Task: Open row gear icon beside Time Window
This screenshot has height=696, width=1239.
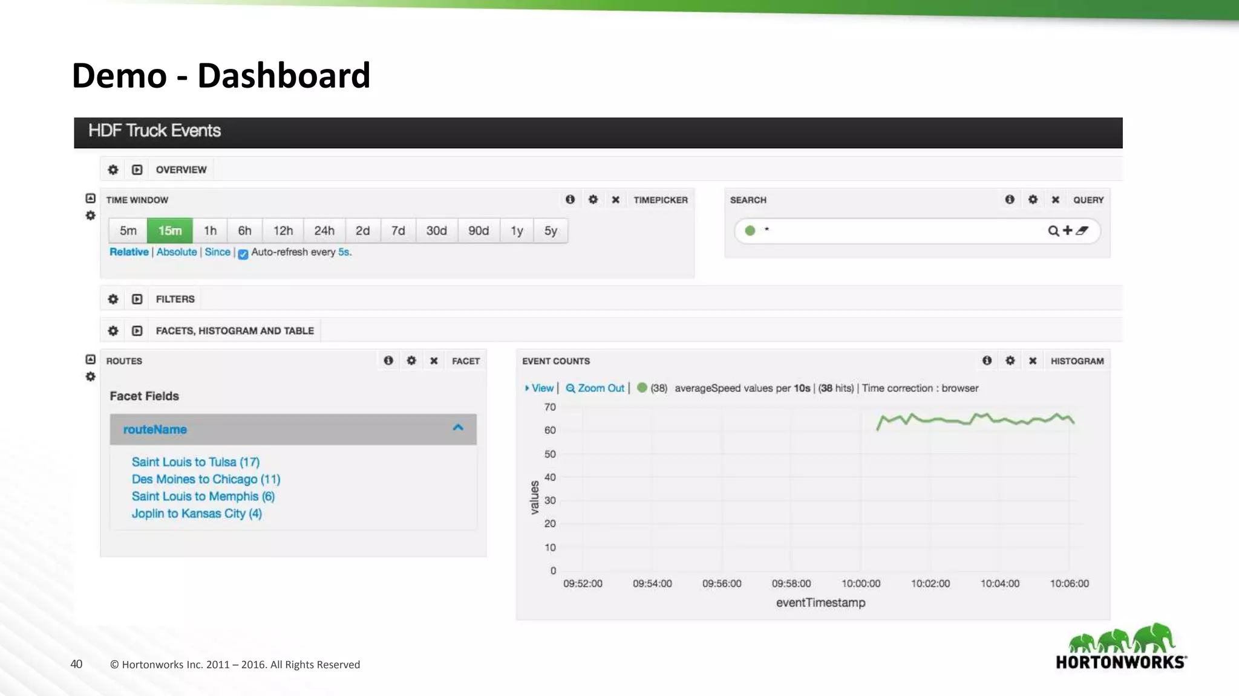Action: (90, 216)
